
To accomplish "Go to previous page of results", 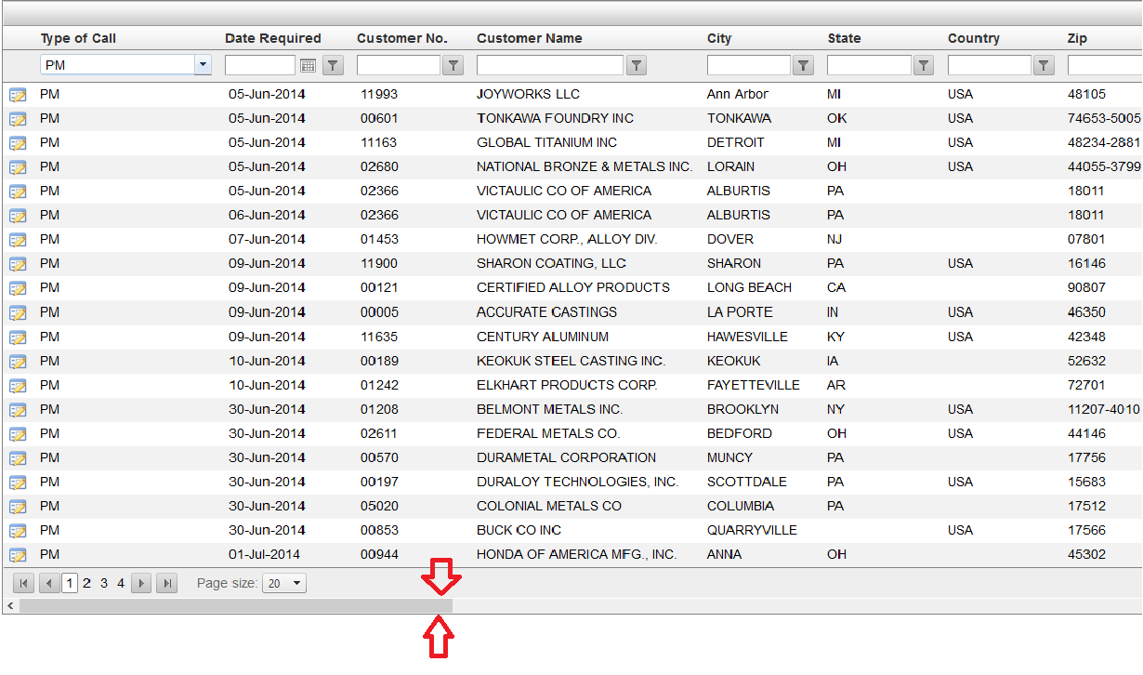I will tap(49, 584).
